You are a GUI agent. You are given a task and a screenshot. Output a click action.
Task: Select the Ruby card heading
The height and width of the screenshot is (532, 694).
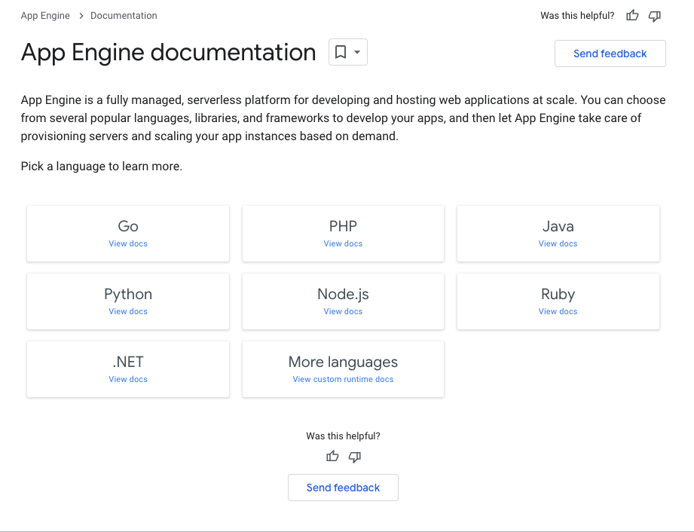pyautogui.click(x=558, y=295)
